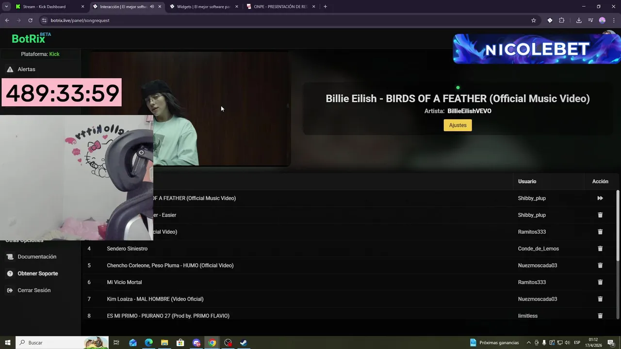Open File Explorer from the taskbar
Screen dimensions: 621x349
(x=164, y=343)
